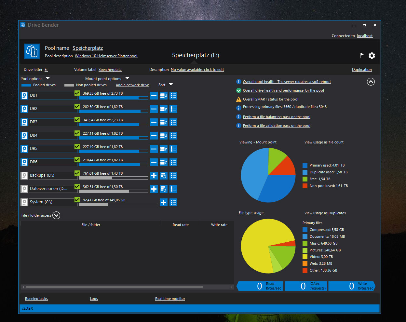Screen dimensions: 406x322
Task: Open the Real time monitor tab
Action: [170, 299]
